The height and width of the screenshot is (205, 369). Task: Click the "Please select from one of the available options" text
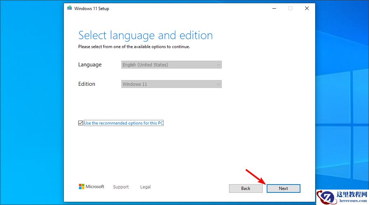(134, 47)
